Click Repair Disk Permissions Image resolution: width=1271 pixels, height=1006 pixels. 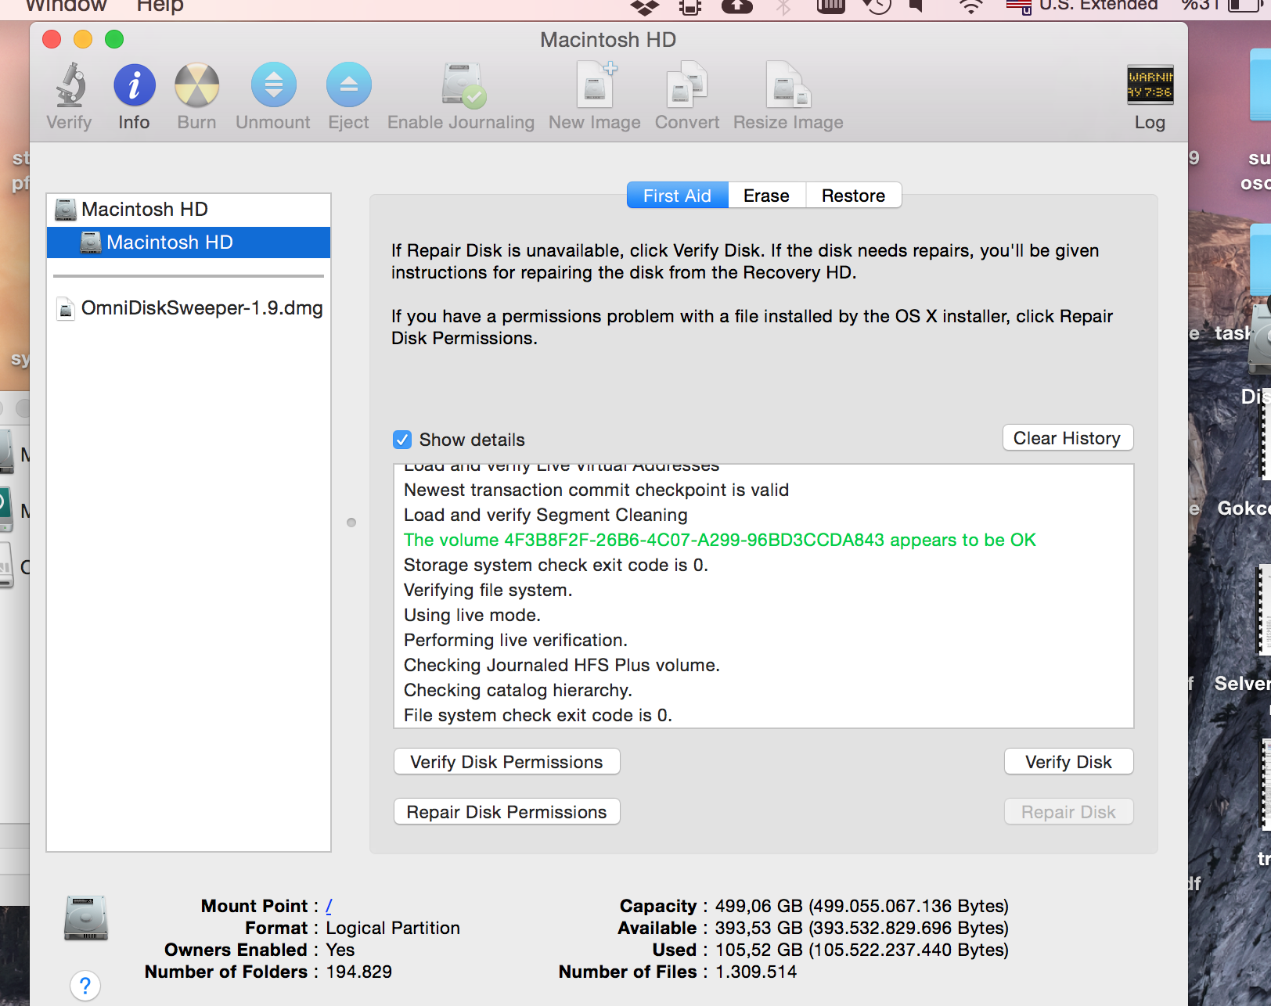pos(506,812)
